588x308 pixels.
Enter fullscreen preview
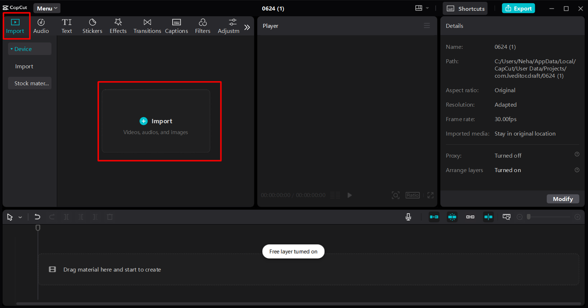click(x=430, y=195)
